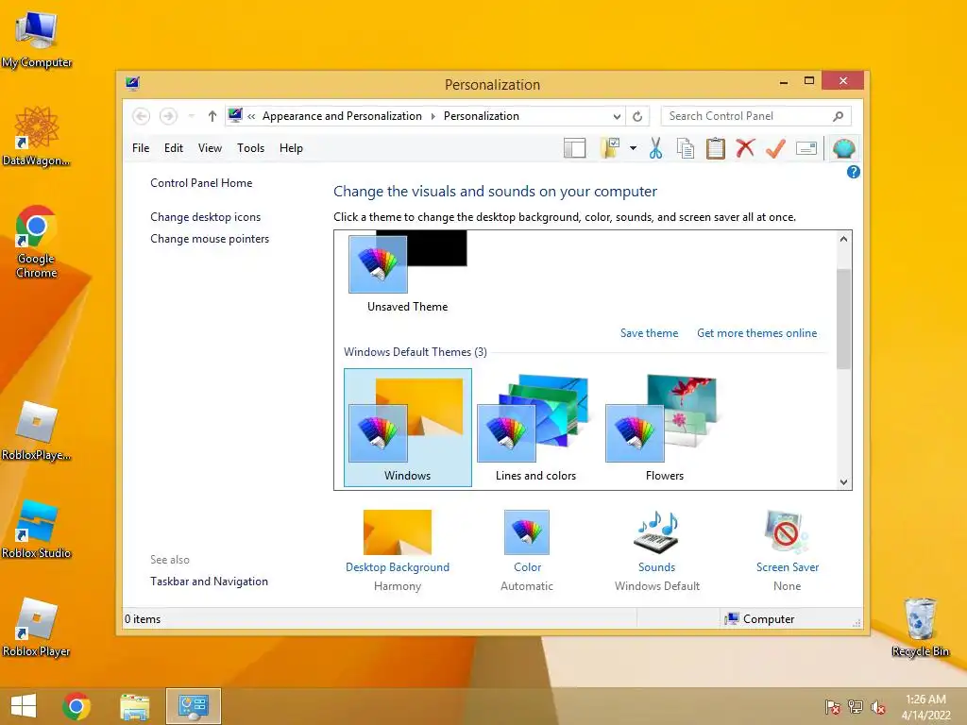Click the Back navigation arrow
This screenshot has height=725, width=967.
[x=142, y=116]
